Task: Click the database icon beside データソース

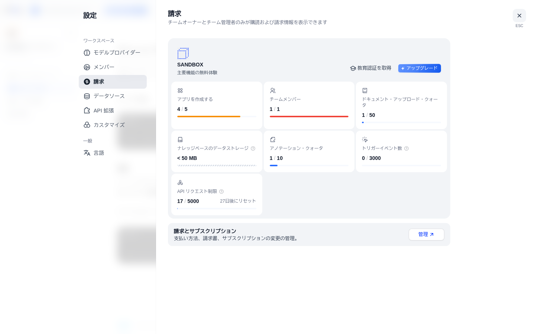Action: (x=87, y=96)
